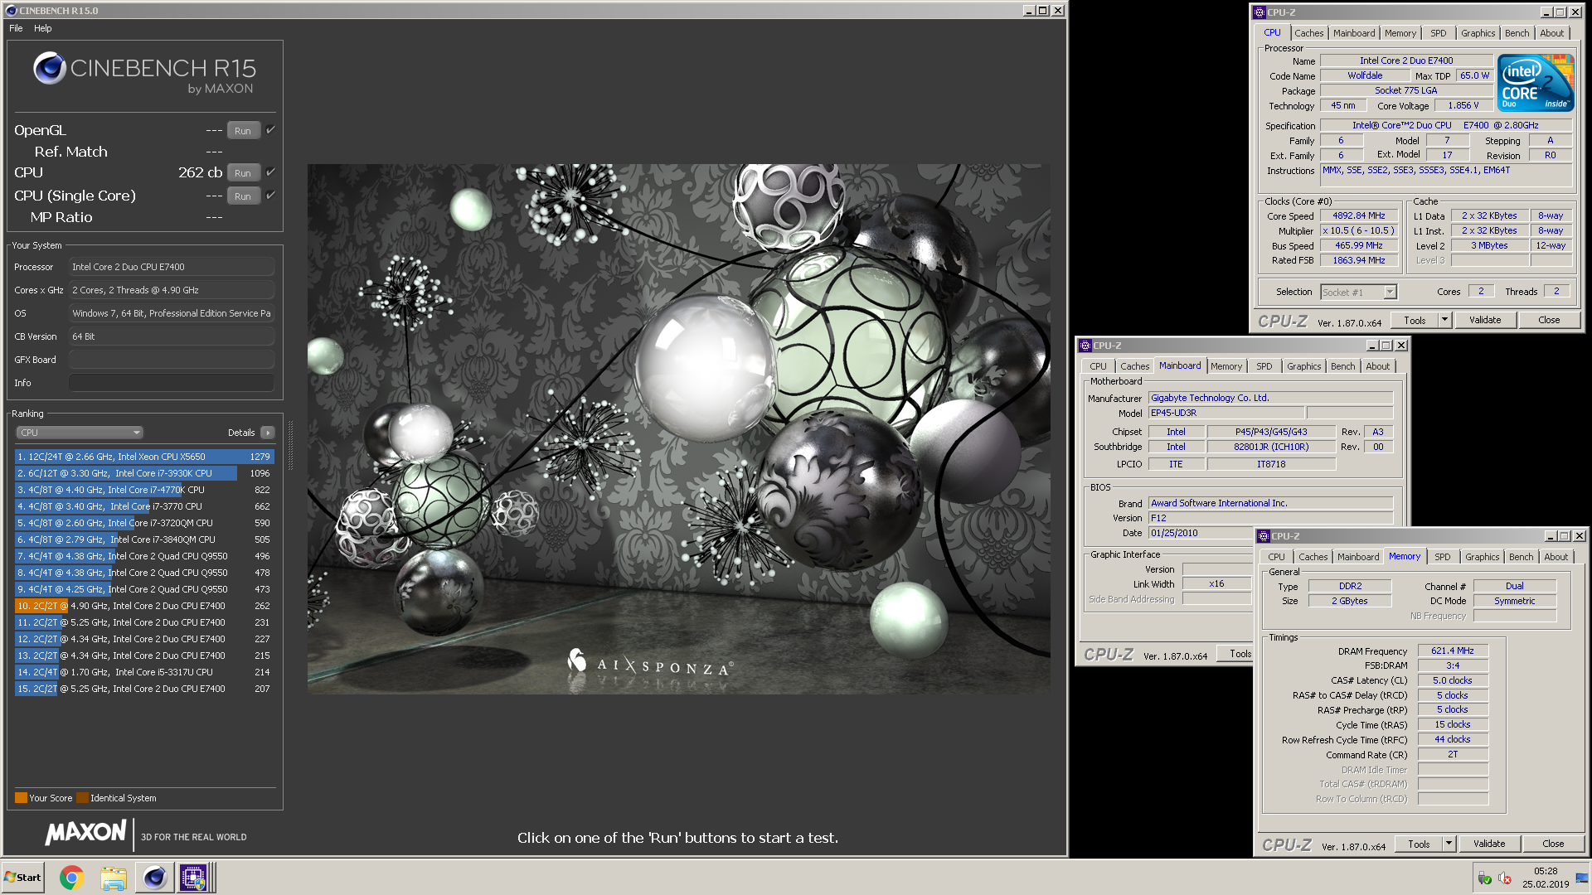Open Google Chrome from the taskbar
Image resolution: width=1592 pixels, height=895 pixels.
pos(71,878)
